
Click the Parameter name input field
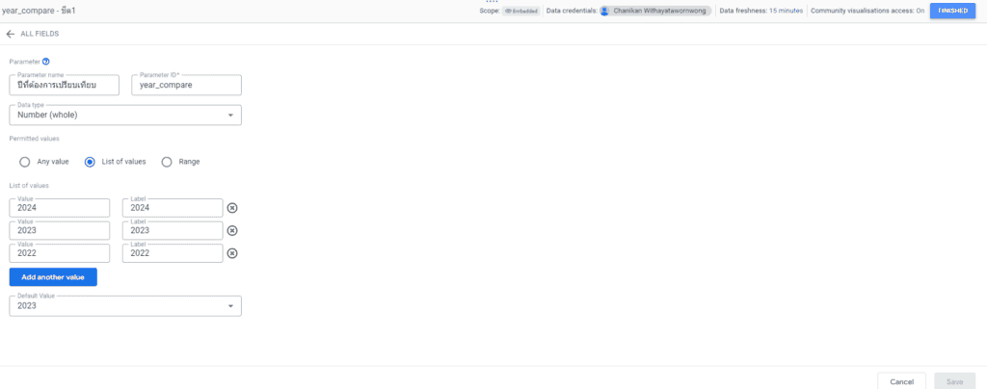point(64,86)
